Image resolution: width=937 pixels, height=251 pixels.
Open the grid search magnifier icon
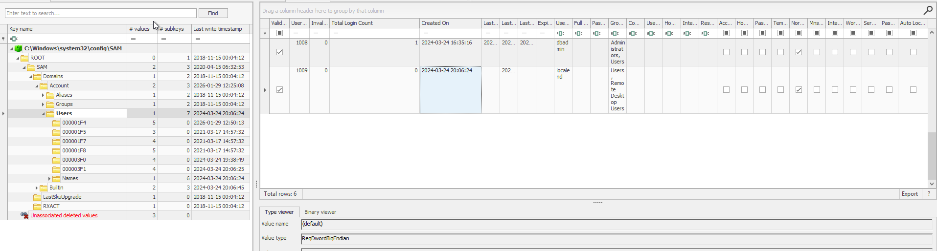[928, 10]
